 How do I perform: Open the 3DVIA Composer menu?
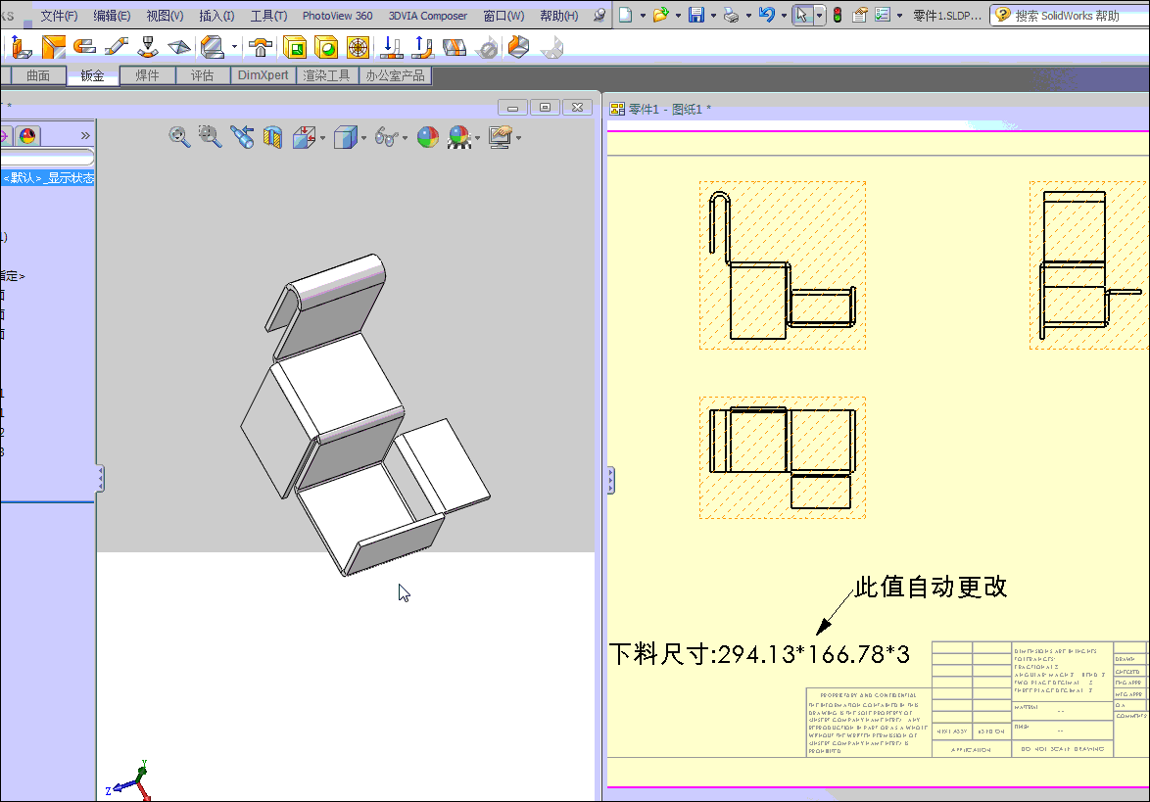click(x=428, y=16)
